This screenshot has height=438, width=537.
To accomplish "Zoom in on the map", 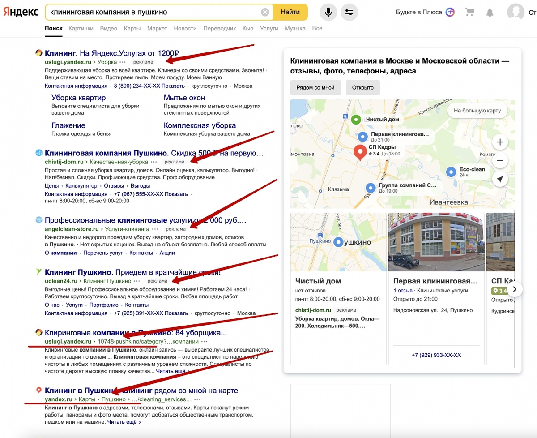I will [x=500, y=142].
